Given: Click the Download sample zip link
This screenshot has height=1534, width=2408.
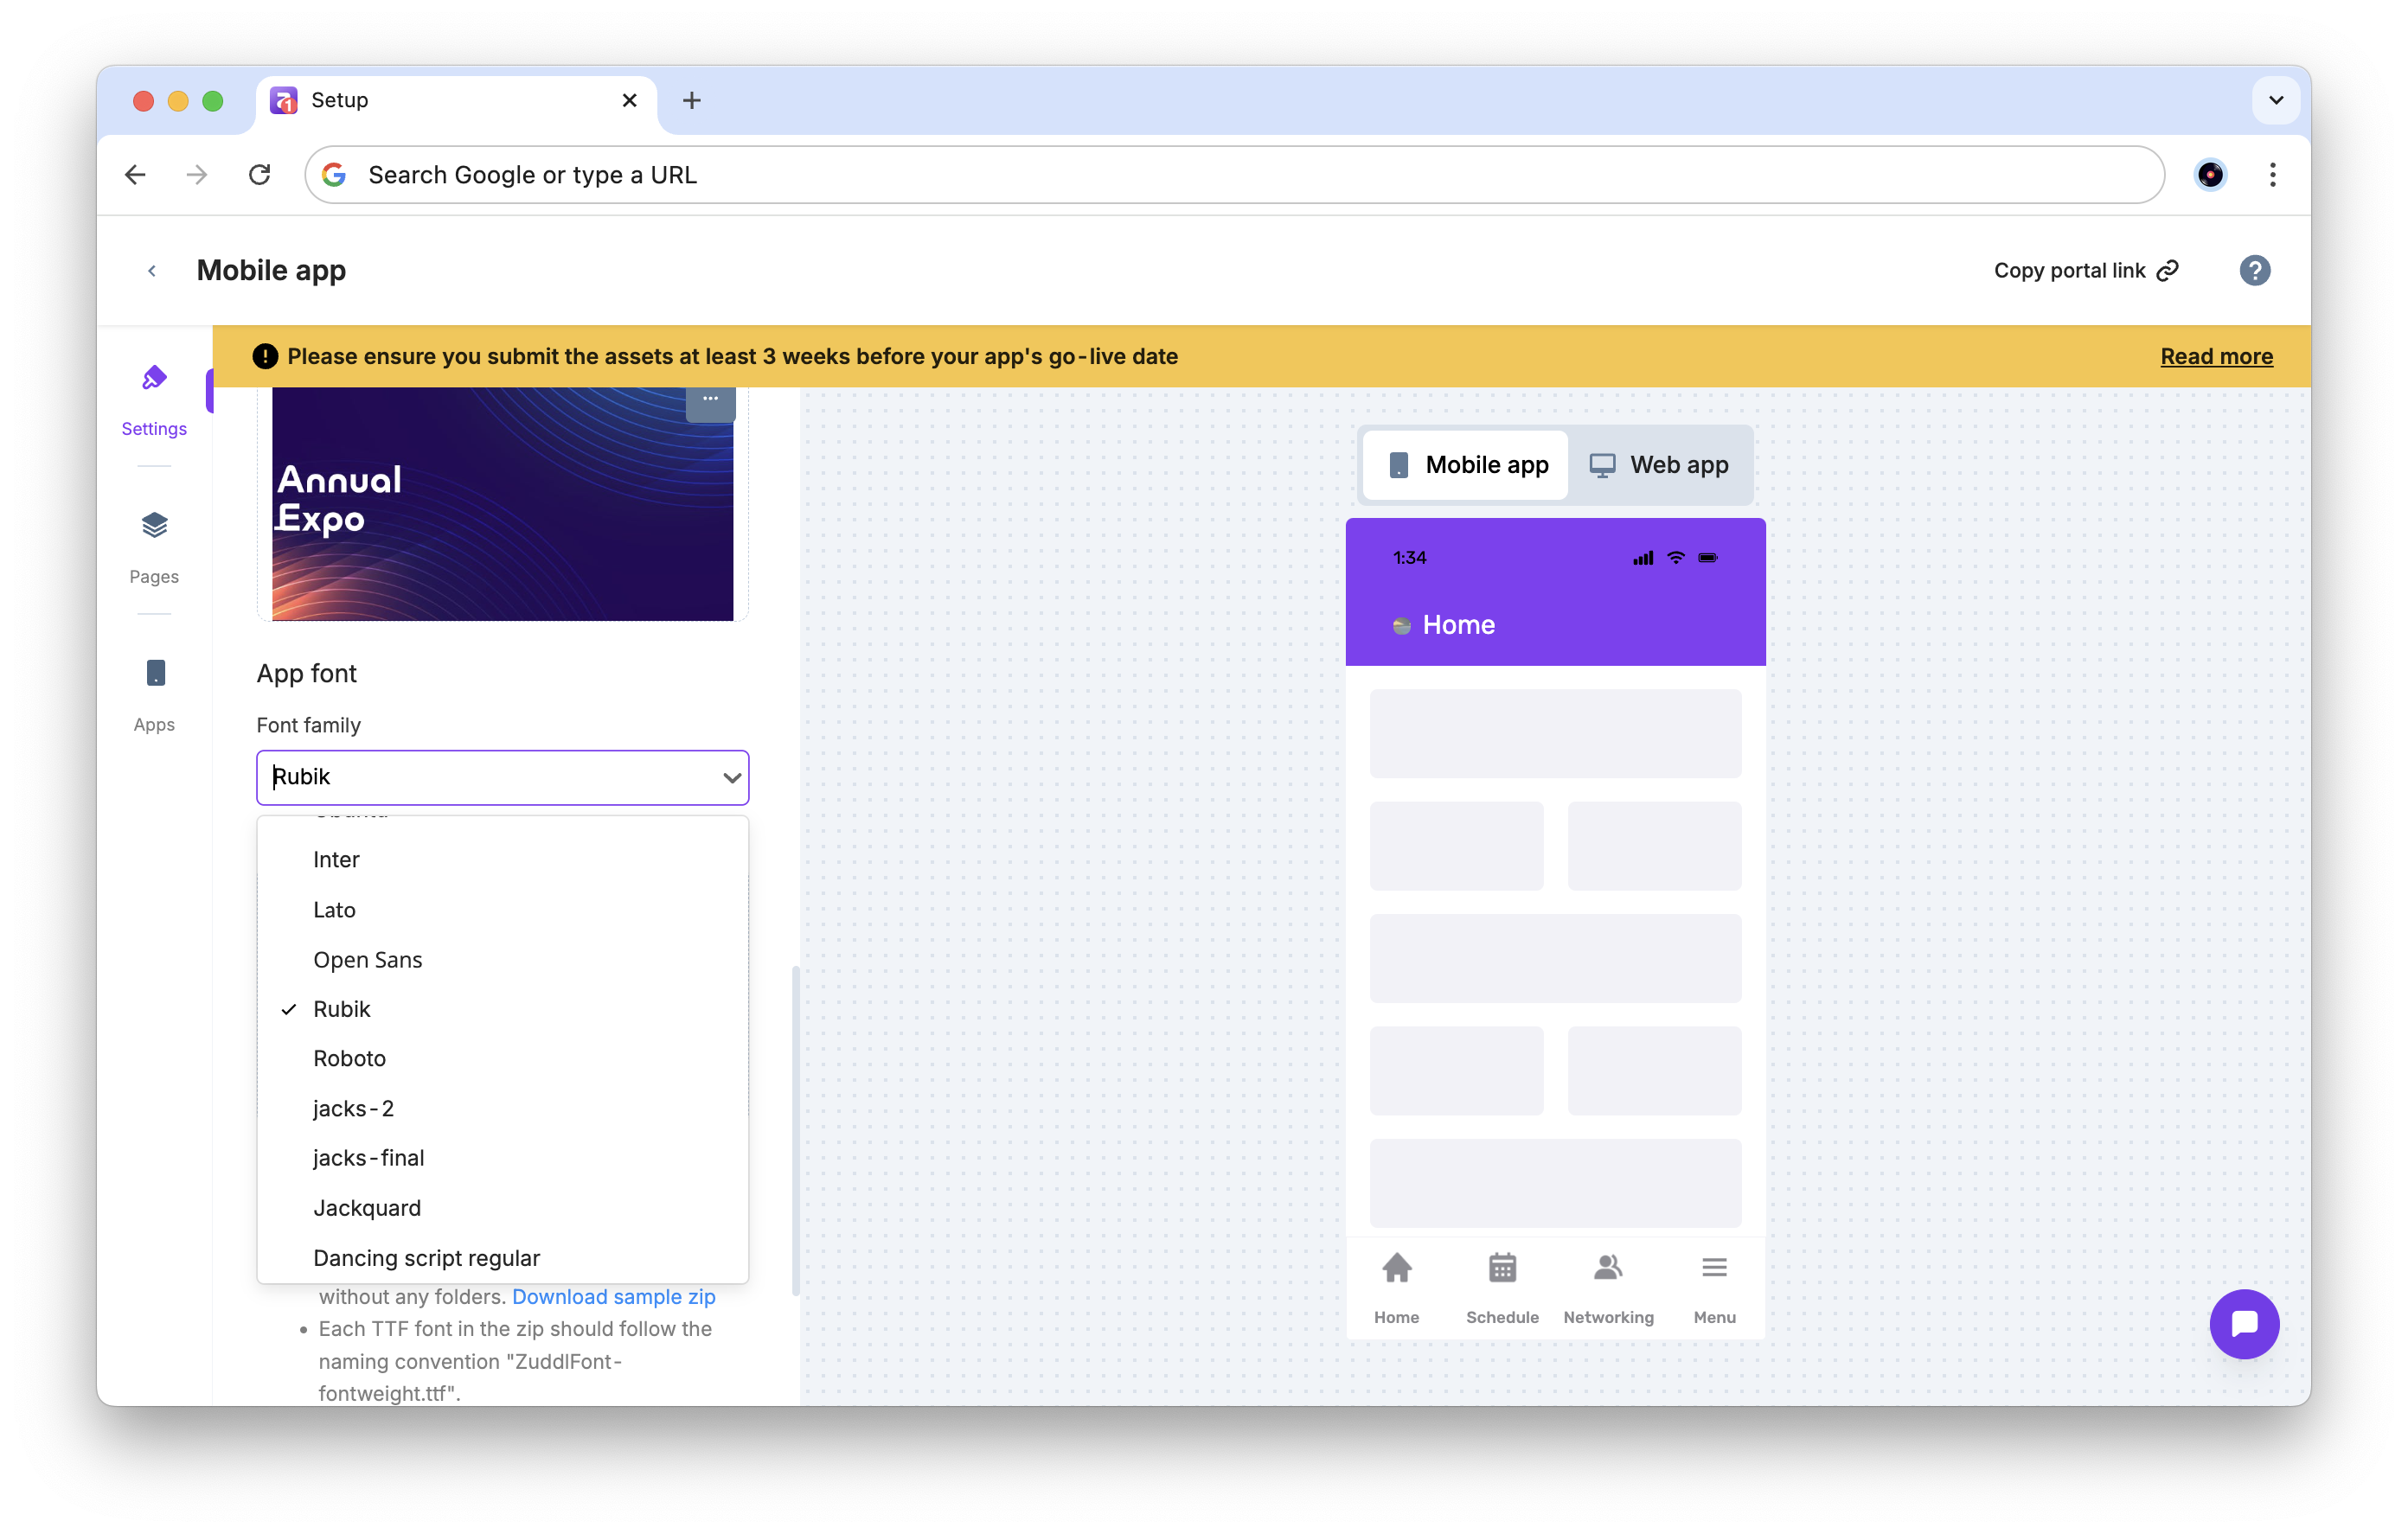Looking at the screenshot, I should [x=613, y=1297].
